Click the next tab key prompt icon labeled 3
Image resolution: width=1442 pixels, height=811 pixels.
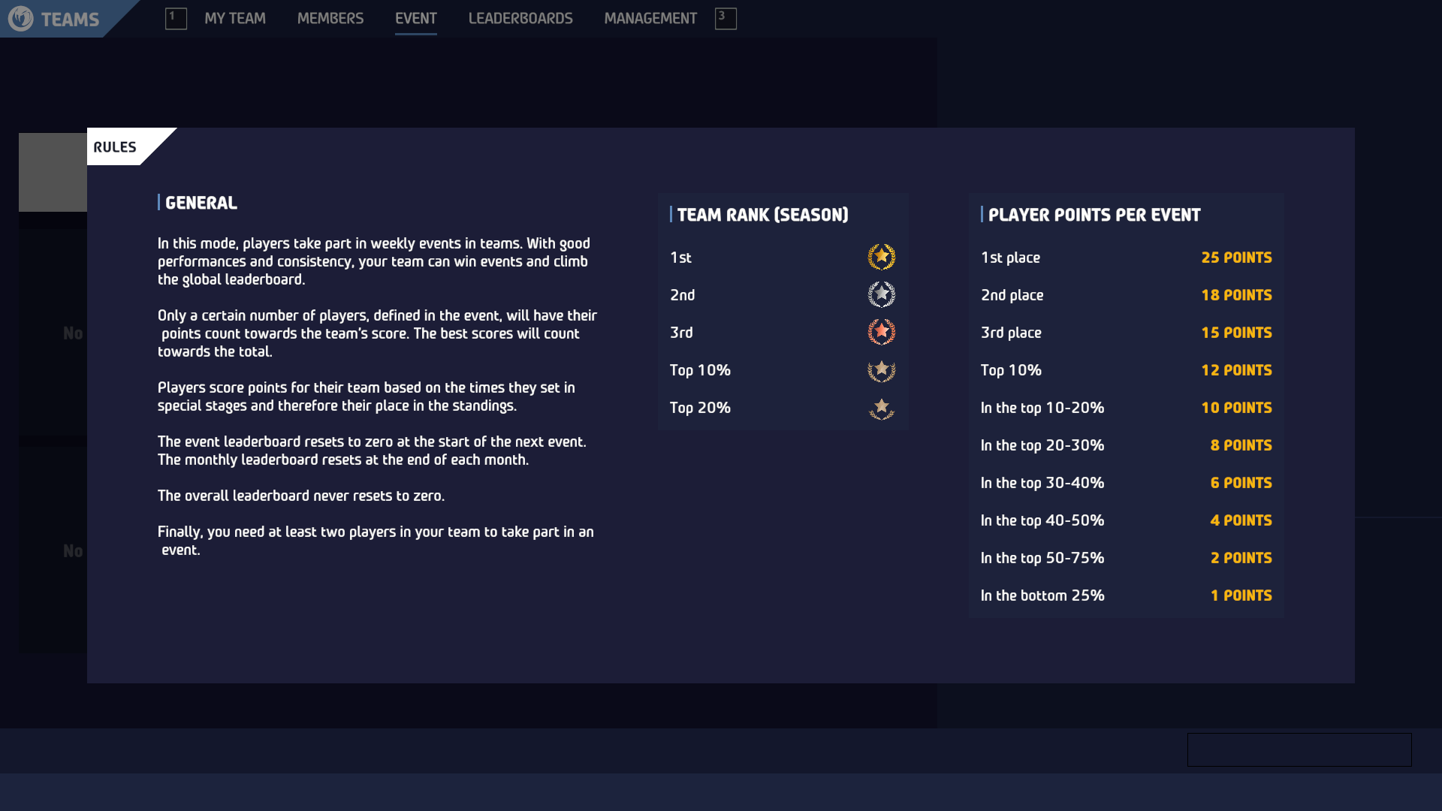tap(726, 18)
